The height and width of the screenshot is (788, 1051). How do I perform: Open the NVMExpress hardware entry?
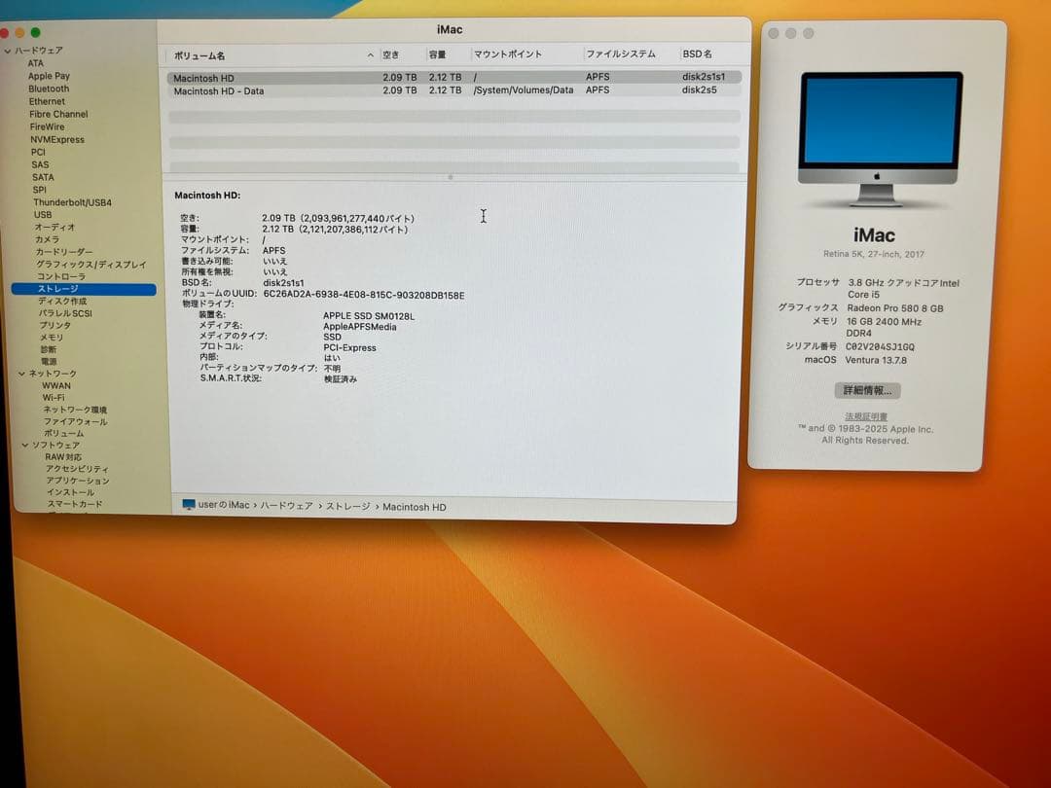coord(57,139)
